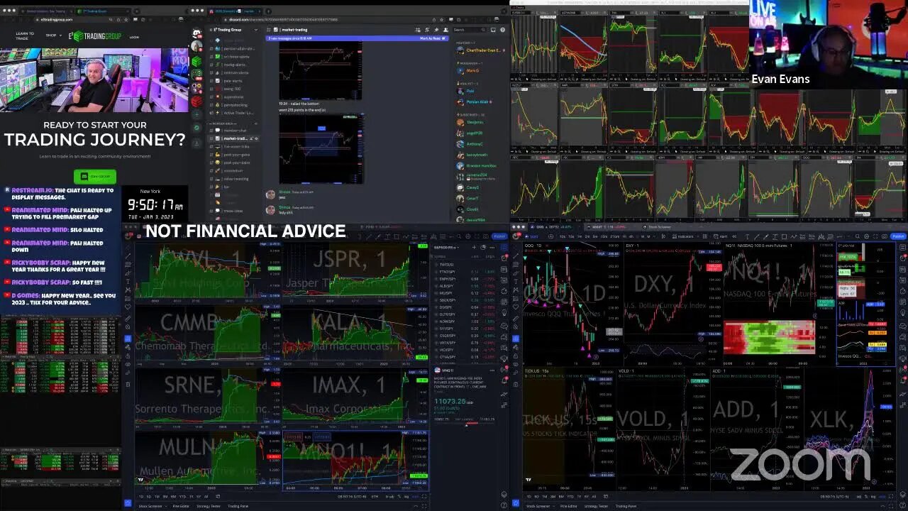Click the Discord home icon in server list

click(x=196, y=33)
